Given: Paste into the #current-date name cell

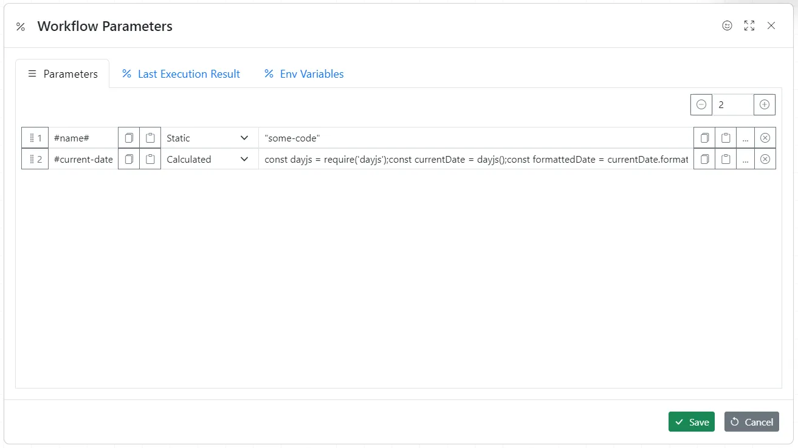Looking at the screenshot, I should (x=150, y=158).
